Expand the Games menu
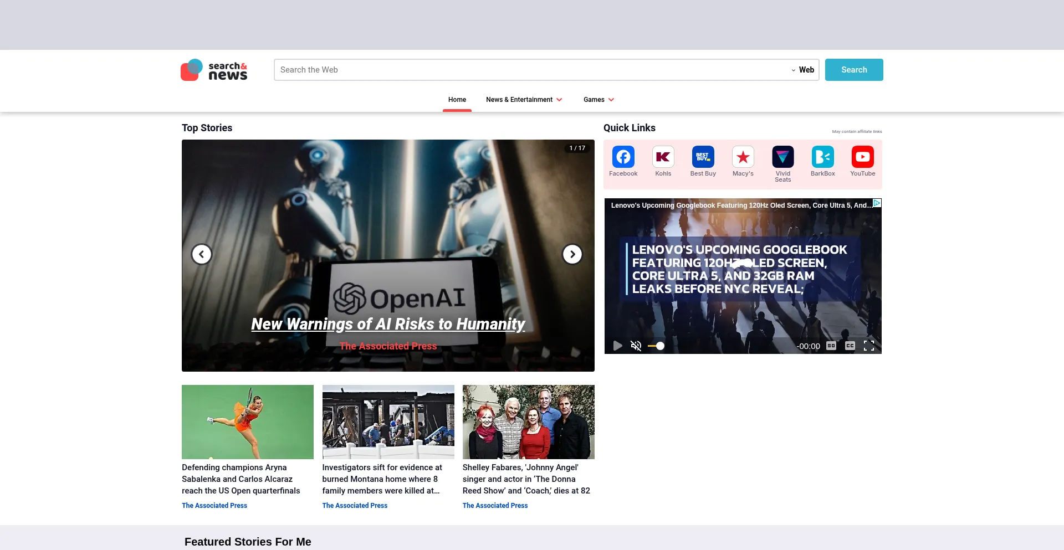 click(598, 100)
